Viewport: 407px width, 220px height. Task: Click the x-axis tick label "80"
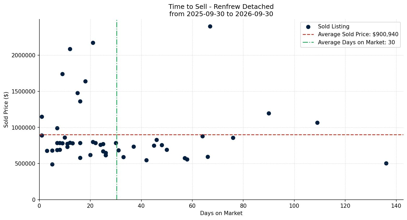click(x=243, y=205)
